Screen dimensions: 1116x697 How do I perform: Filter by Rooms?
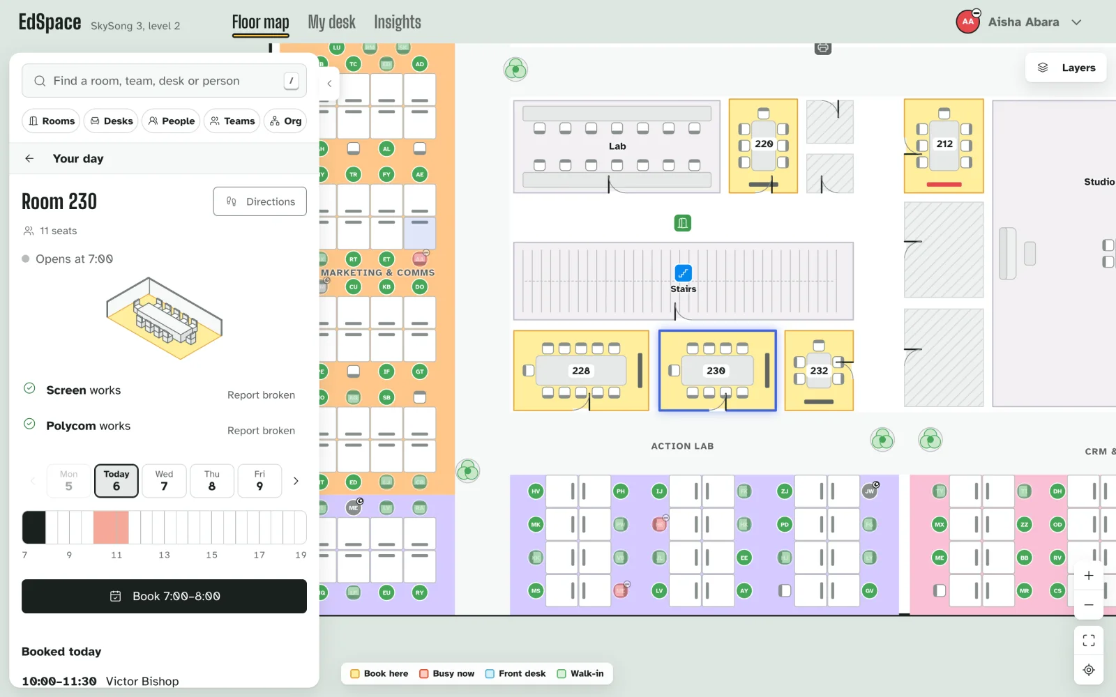51,121
